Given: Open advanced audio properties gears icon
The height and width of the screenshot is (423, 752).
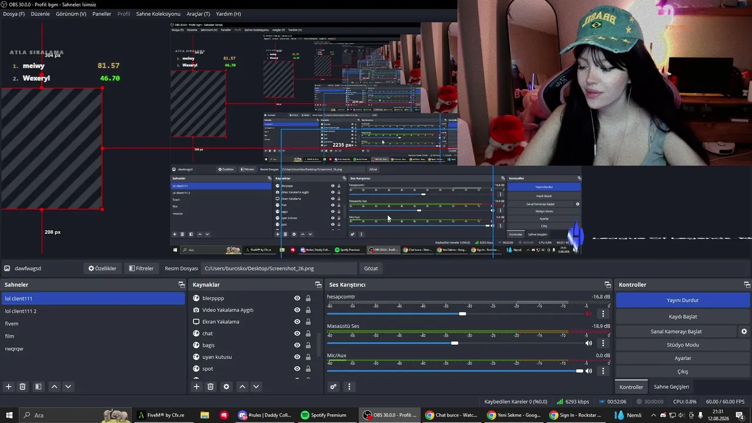Looking at the screenshot, I should pyautogui.click(x=333, y=387).
